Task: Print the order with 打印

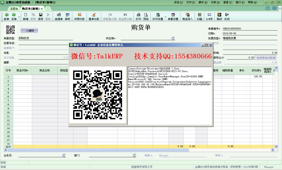Action: point(138,17)
